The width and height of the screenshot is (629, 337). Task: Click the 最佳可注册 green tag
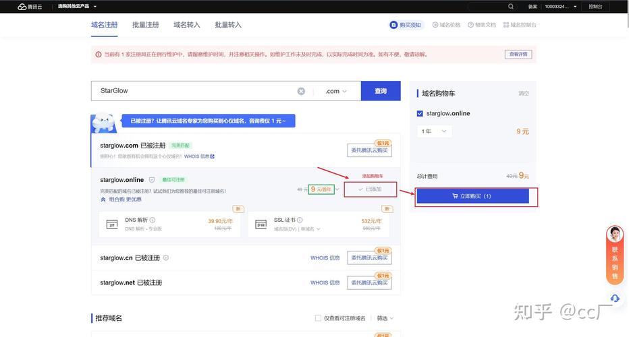[x=173, y=180]
